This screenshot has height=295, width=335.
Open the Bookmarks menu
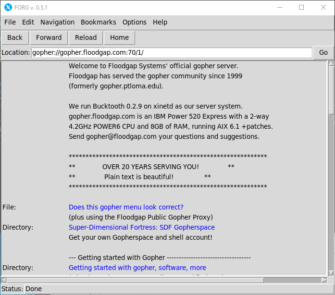[x=98, y=22]
